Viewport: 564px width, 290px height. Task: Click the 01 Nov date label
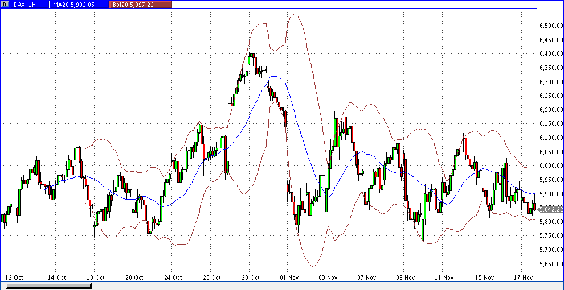coord(289,277)
